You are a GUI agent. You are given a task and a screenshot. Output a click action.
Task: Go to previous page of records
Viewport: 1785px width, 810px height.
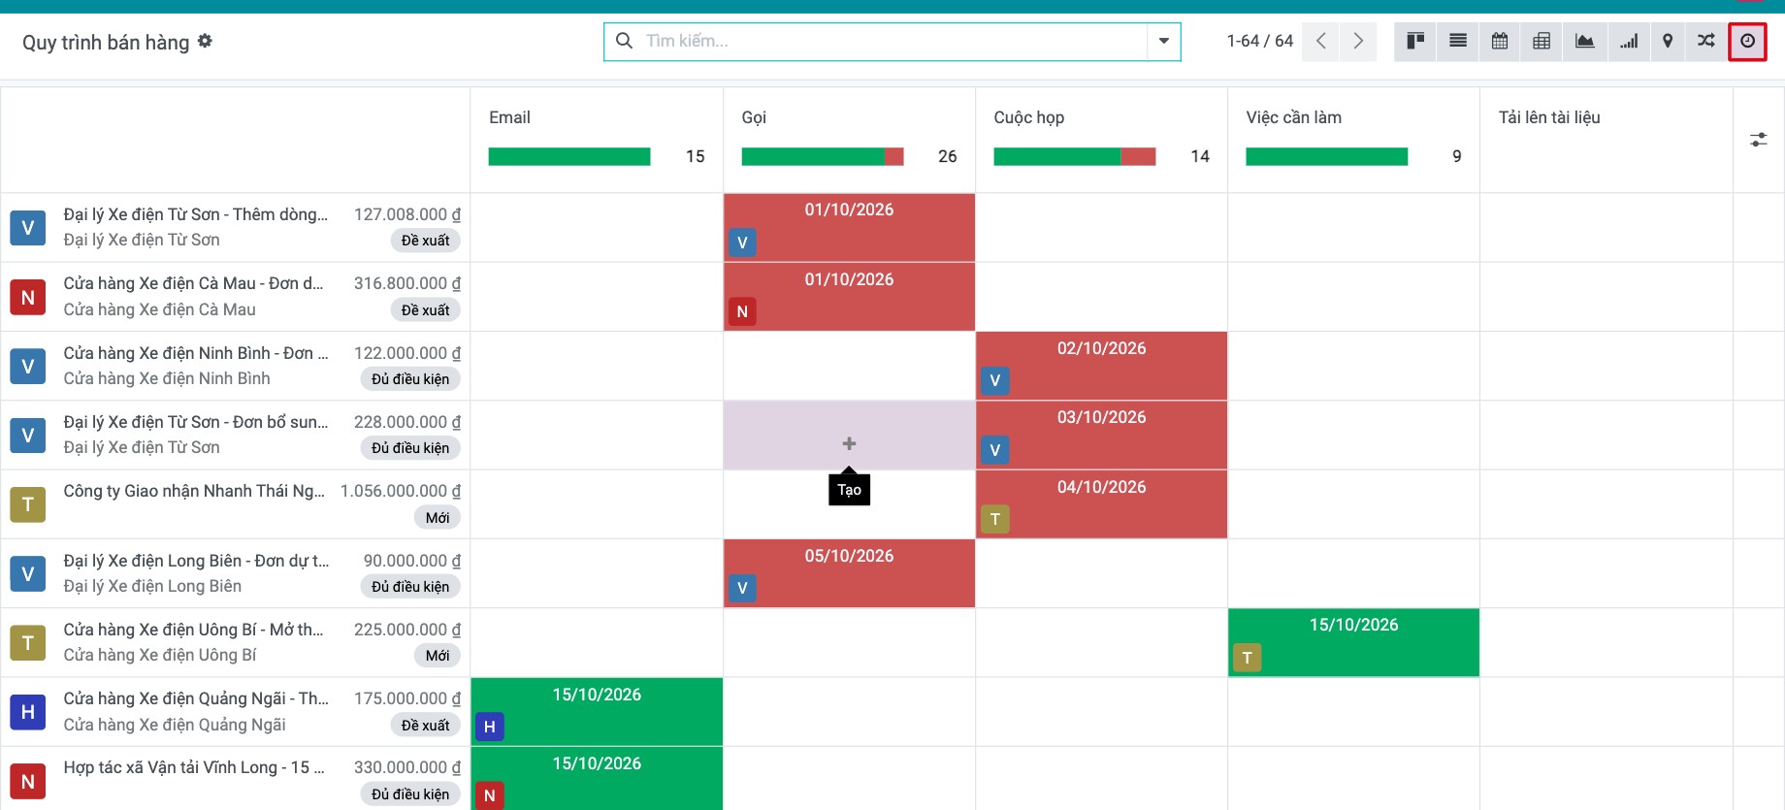point(1320,42)
